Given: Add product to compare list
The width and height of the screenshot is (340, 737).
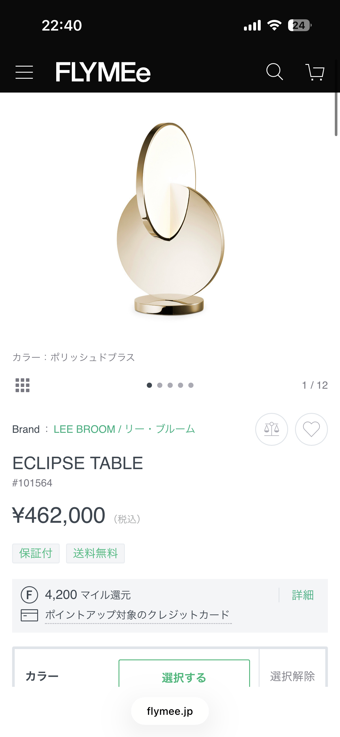Looking at the screenshot, I should (271, 429).
